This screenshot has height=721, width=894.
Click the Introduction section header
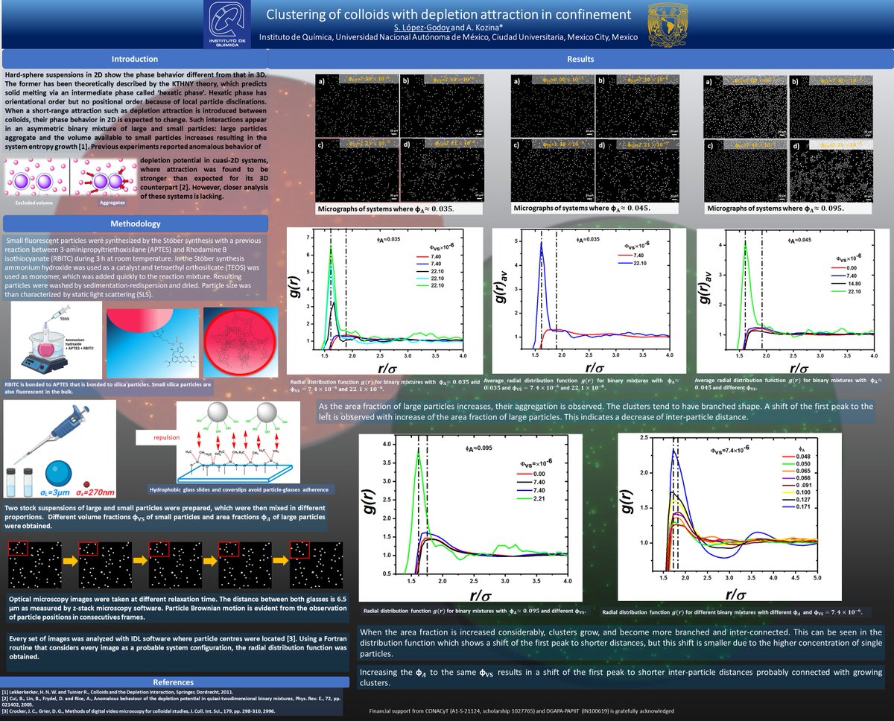[x=135, y=59]
